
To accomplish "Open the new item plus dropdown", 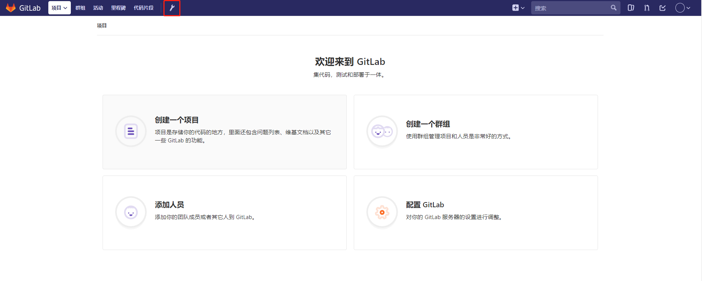I will pyautogui.click(x=518, y=8).
